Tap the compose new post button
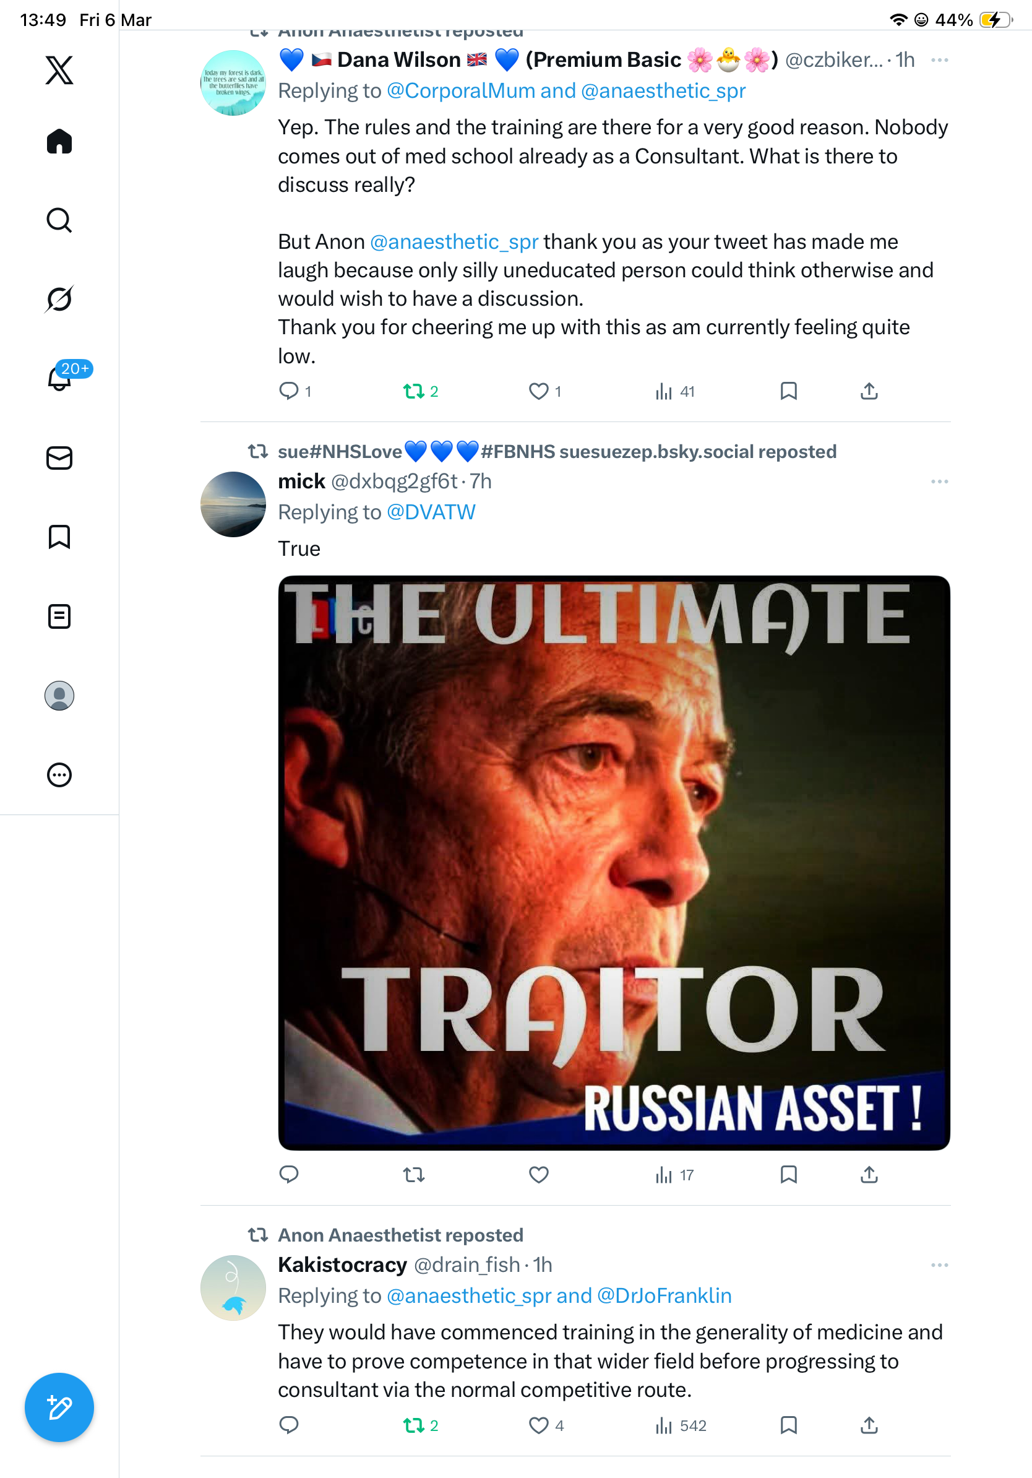Screen dimensions: 1032x1478 click(59, 1407)
